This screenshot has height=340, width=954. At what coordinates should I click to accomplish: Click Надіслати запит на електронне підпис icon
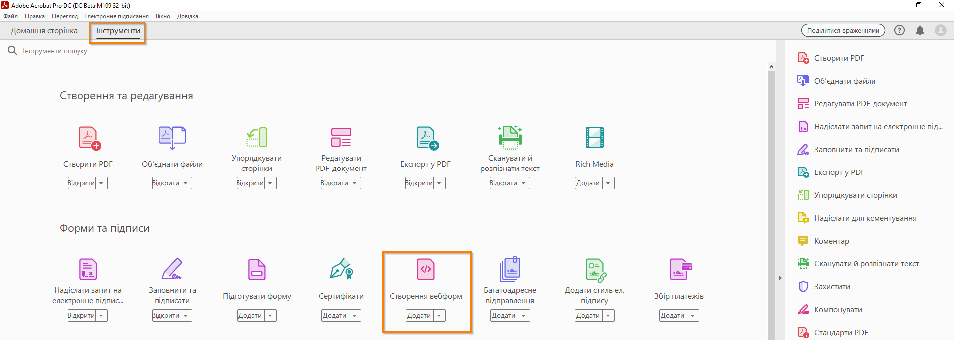tap(88, 269)
